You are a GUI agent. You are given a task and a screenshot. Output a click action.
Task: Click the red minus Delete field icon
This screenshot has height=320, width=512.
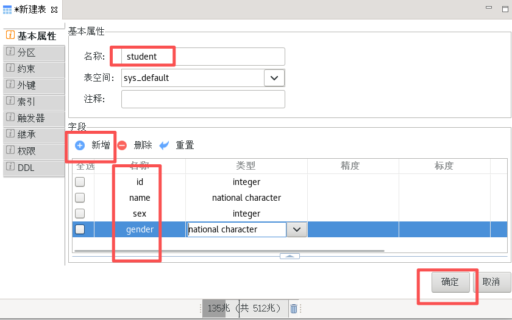click(122, 145)
